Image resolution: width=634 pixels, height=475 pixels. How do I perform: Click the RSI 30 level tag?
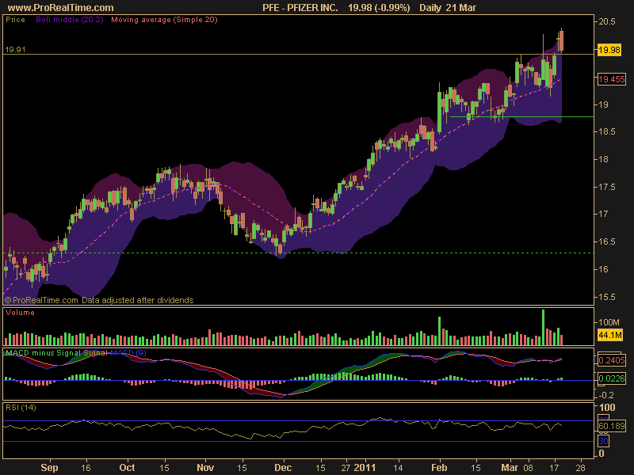click(x=603, y=441)
